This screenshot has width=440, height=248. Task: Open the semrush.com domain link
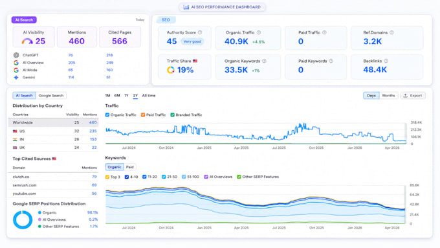(x=25, y=185)
